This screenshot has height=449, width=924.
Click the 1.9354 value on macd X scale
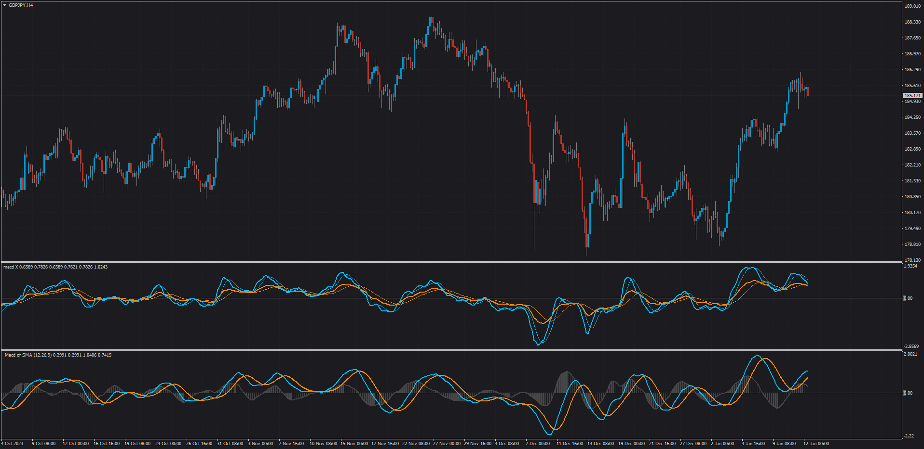[910, 266]
